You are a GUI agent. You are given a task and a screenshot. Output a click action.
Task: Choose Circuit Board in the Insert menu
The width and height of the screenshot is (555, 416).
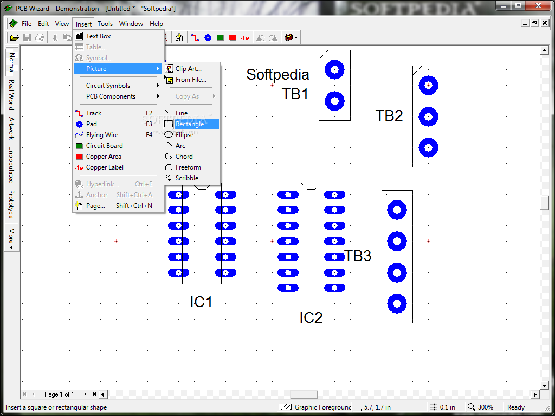click(x=119, y=146)
